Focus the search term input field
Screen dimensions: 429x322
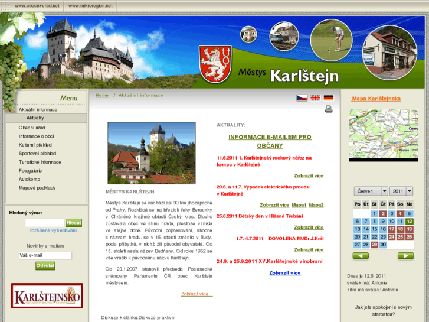point(44,223)
